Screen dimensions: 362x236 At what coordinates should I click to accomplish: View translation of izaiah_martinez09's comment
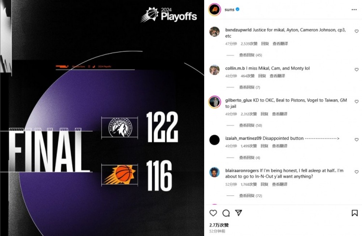click(279, 146)
